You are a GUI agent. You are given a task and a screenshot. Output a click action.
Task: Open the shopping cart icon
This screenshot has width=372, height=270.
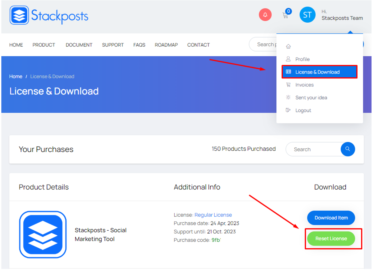pos(285,15)
